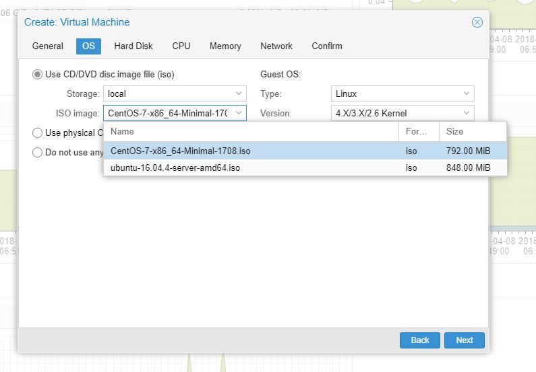Image resolution: width=536 pixels, height=372 pixels.
Task: Open the Guest OS Type dropdown
Action: point(467,94)
